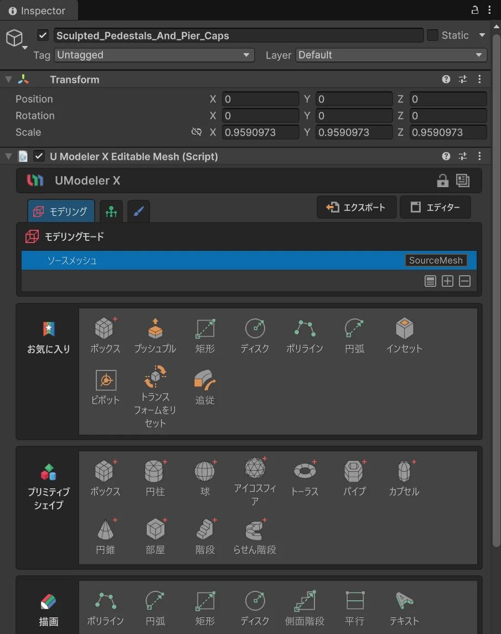Add a new mesh entry with plus icon
Viewport: 501px width, 634px height.
coord(447,281)
